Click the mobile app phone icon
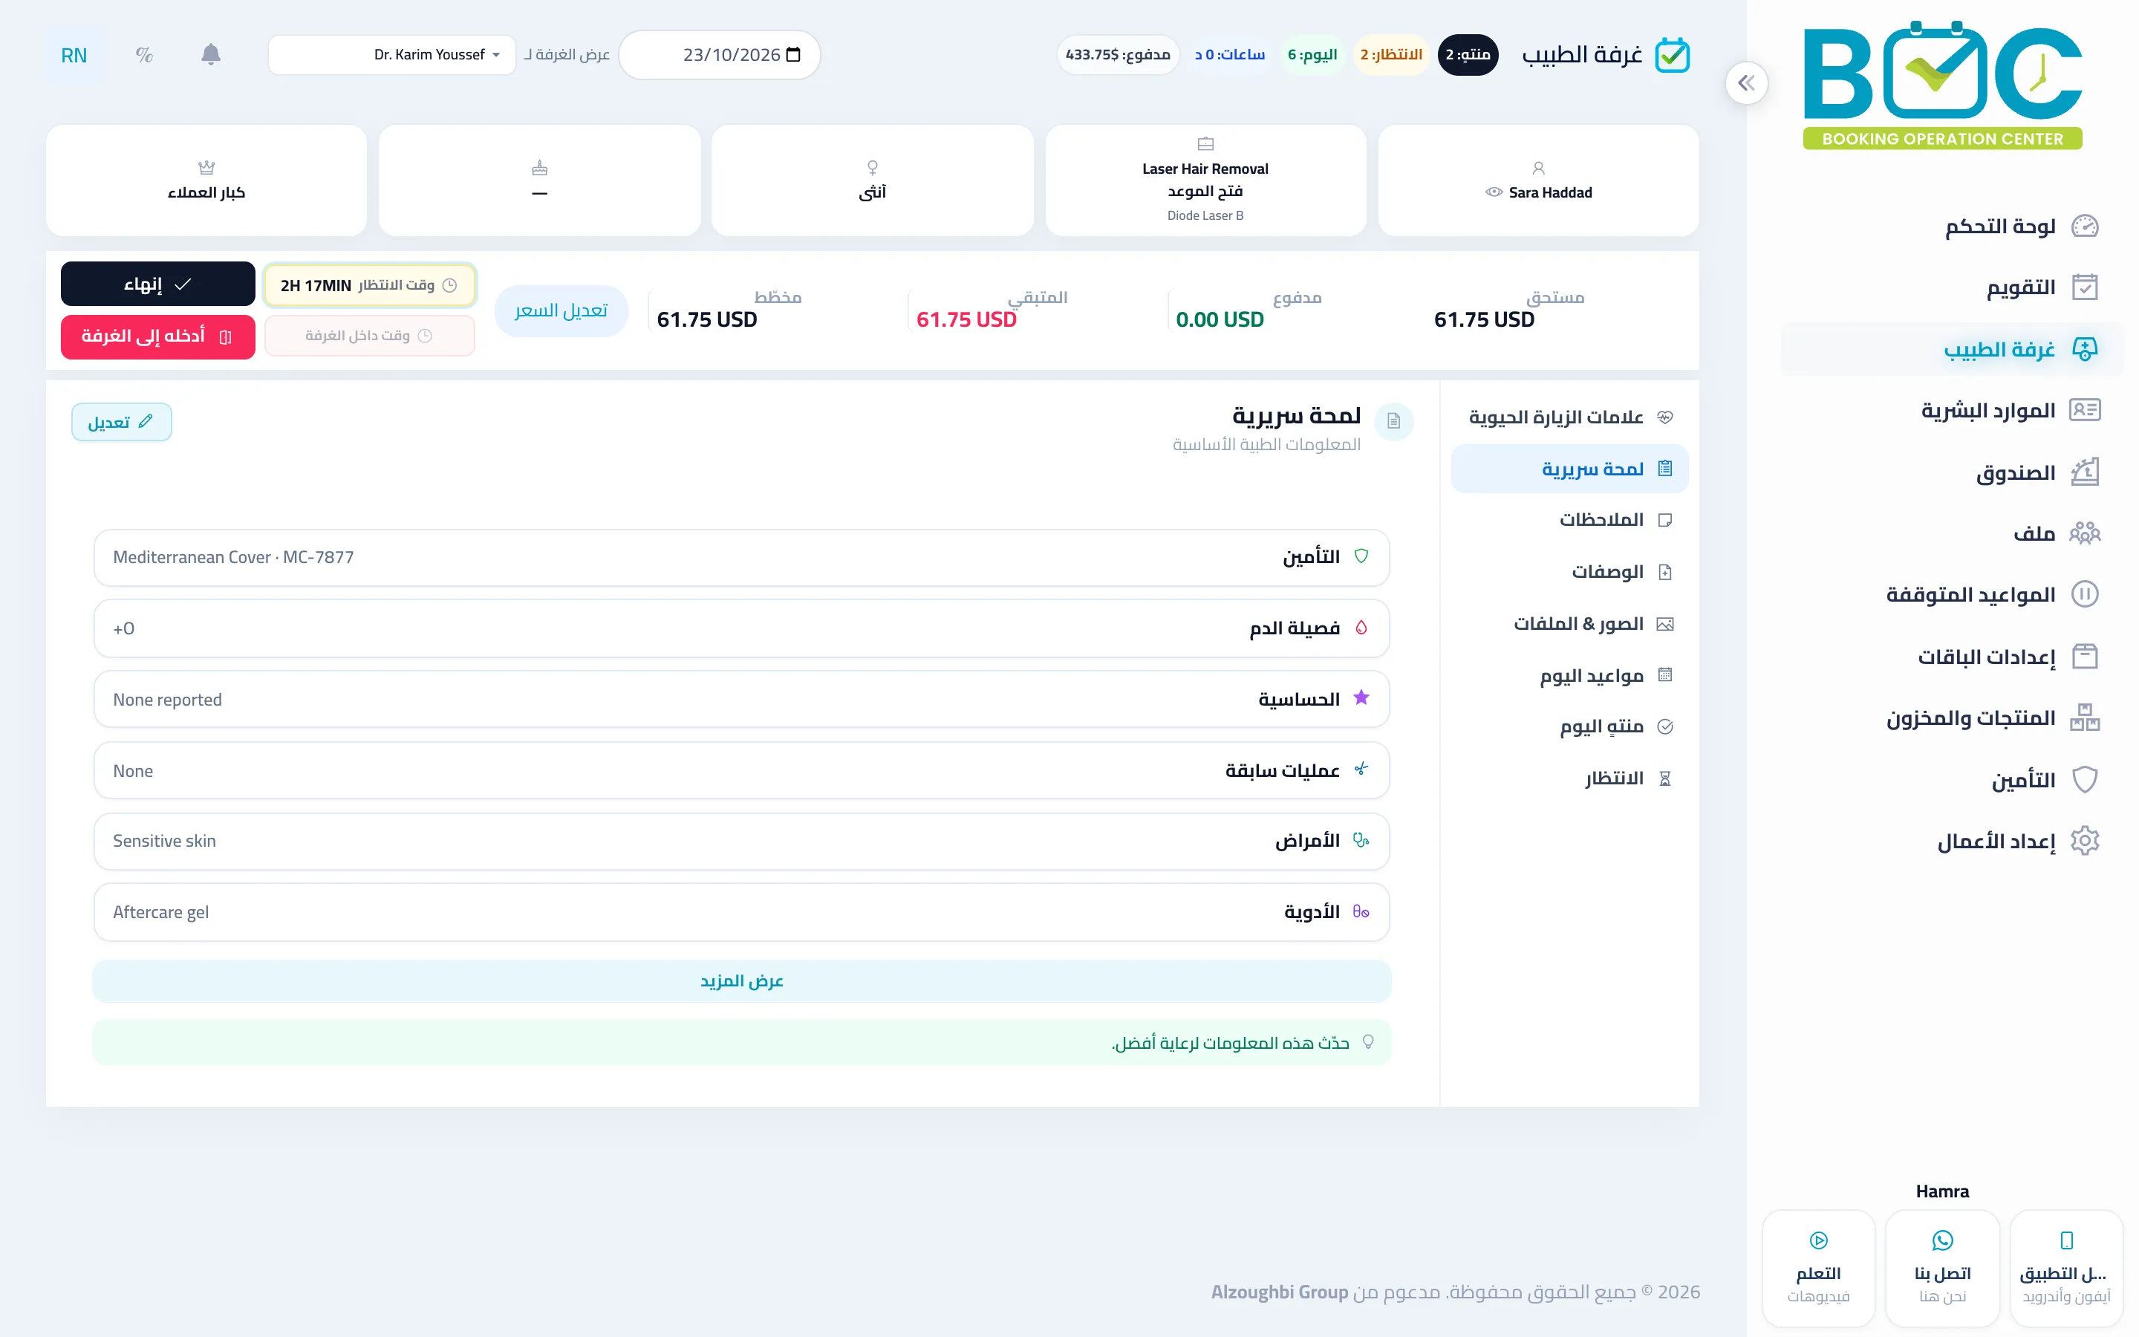This screenshot has height=1337, width=2139. (x=2065, y=1240)
